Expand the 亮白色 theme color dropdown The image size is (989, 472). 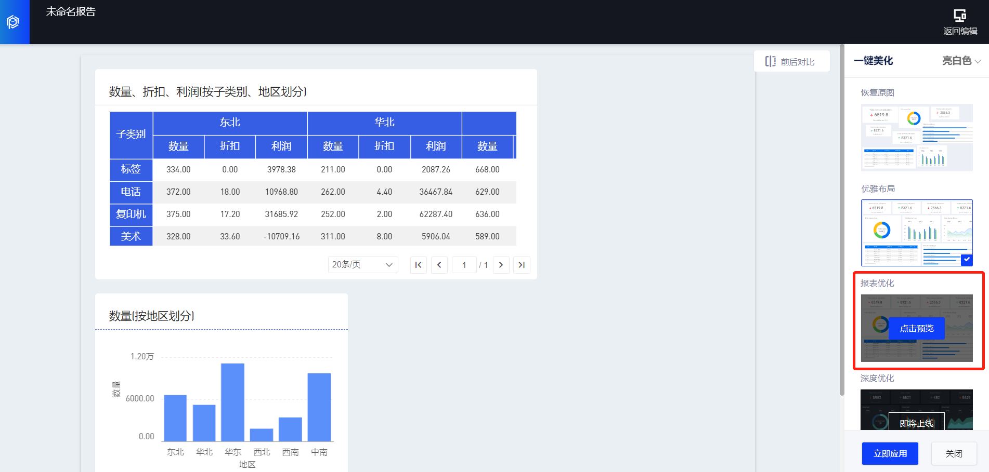961,61
